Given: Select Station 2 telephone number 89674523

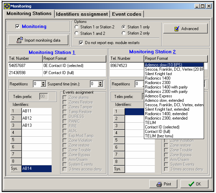Looking at the screenshot, I should 127,66.
